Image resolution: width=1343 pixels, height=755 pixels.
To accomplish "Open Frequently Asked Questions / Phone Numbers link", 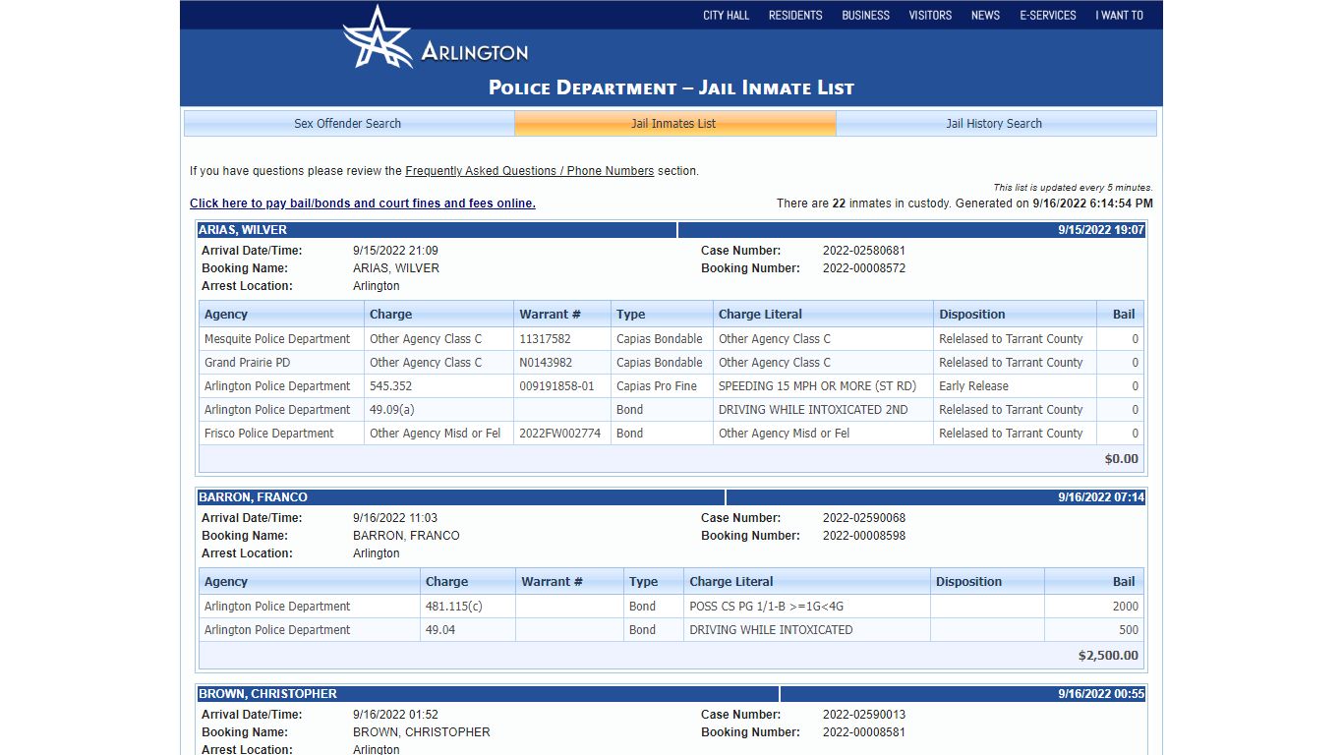I will (x=529, y=171).
